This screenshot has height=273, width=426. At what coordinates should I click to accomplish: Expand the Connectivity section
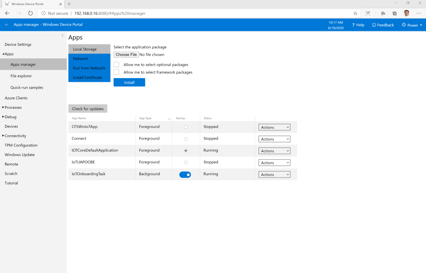tap(3, 136)
